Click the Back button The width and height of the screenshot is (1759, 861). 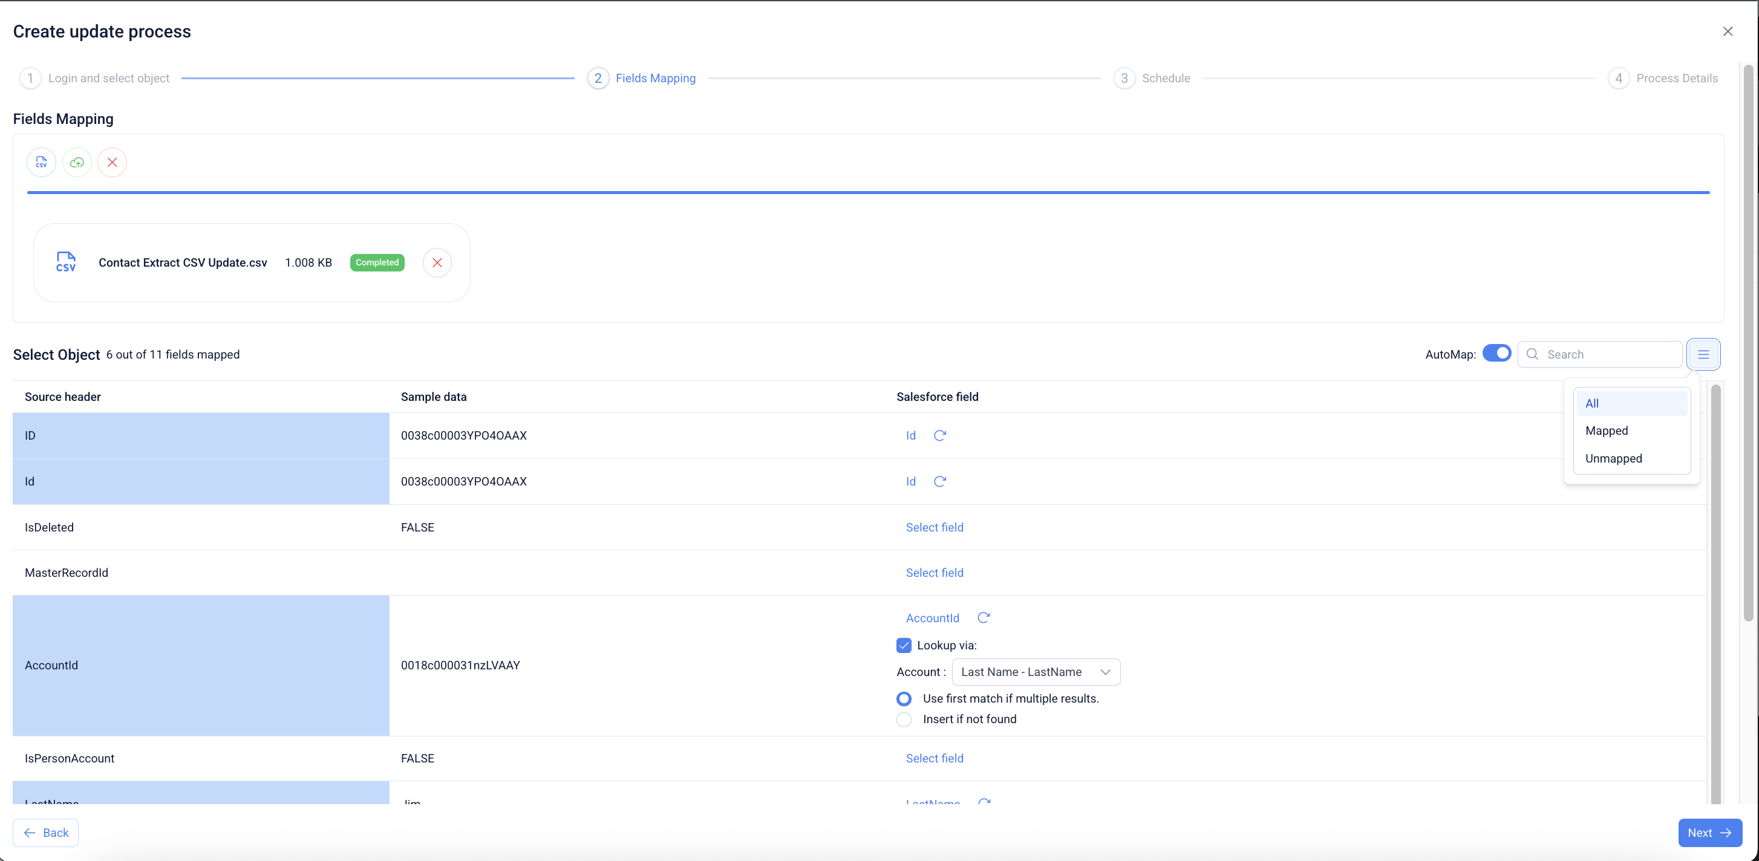pos(46,833)
